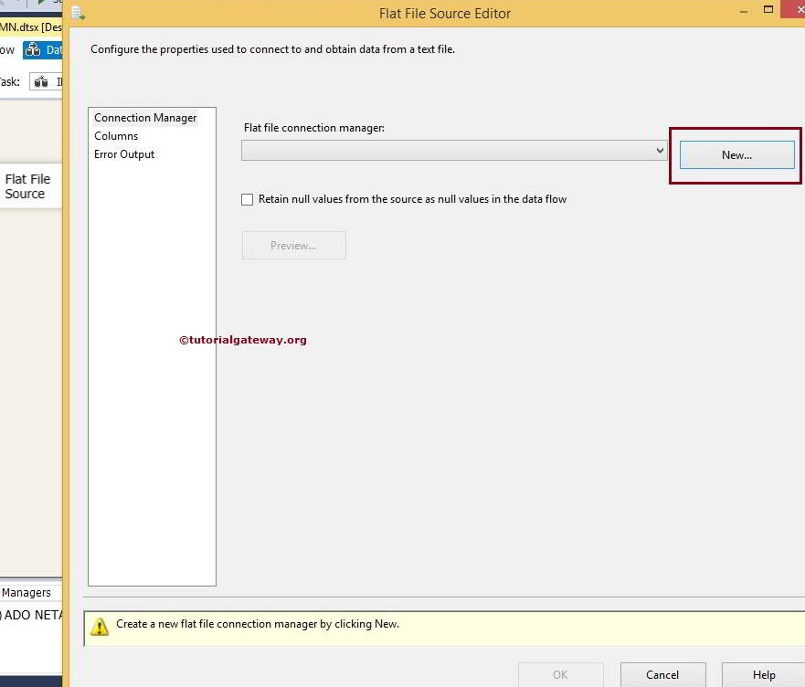The image size is (805, 687).
Task: Enable retain null values from the source
Action: (x=247, y=199)
